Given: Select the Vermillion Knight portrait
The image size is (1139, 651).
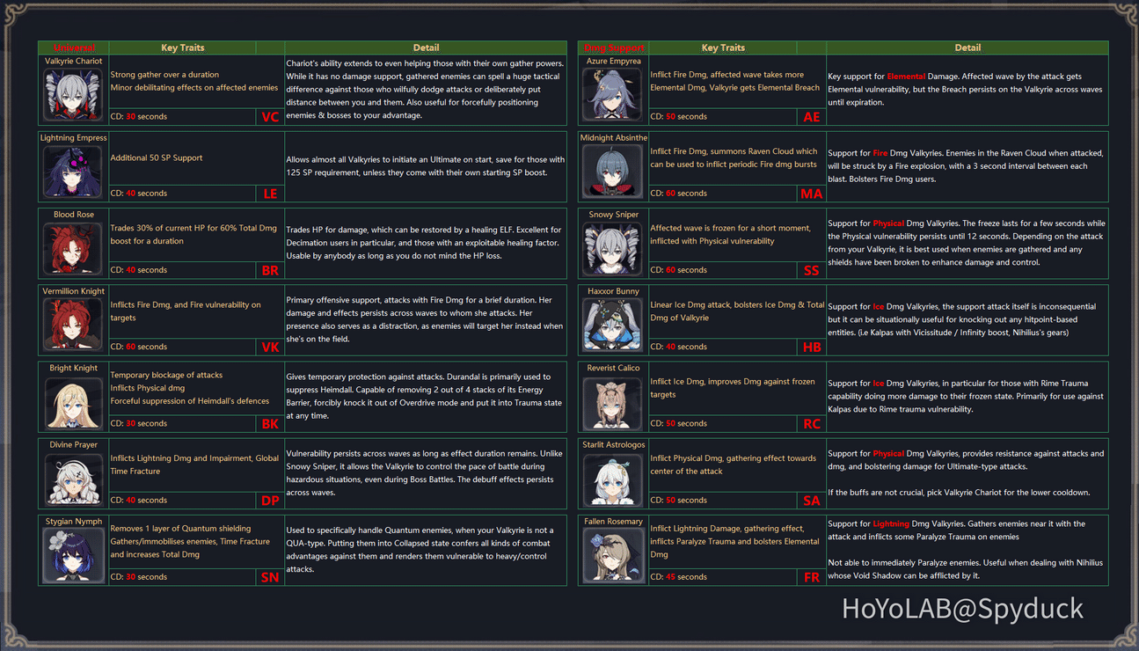Looking at the screenshot, I should coord(74,325).
